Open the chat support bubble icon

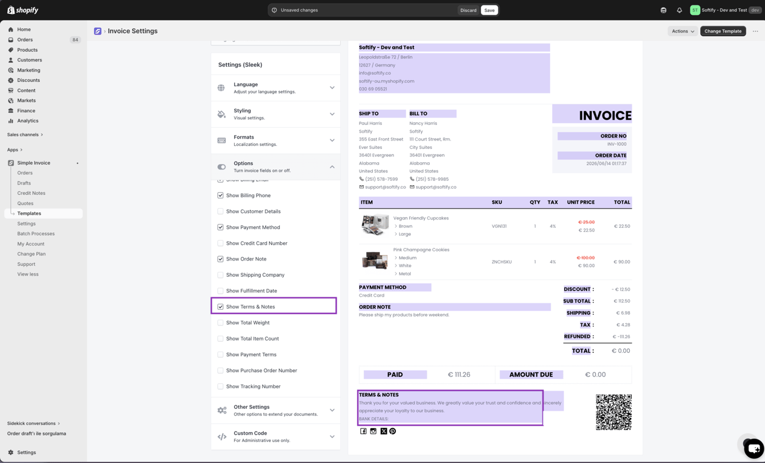(x=754, y=448)
